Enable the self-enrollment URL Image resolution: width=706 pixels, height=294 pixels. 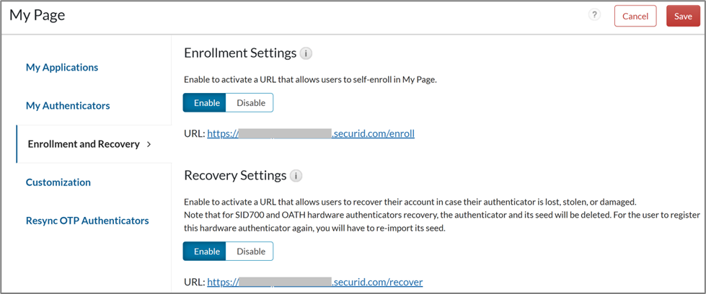pyautogui.click(x=206, y=103)
